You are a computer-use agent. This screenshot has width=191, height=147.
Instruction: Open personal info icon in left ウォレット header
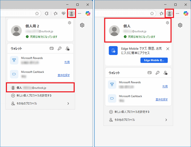coord(67,48)
